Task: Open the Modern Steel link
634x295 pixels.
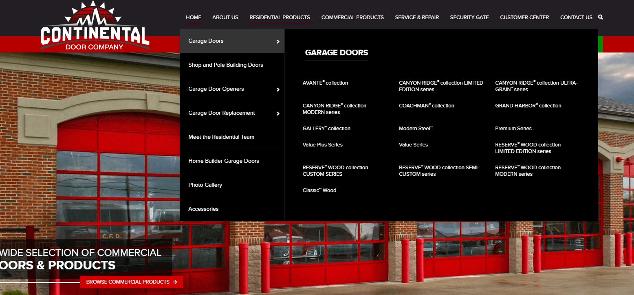Action: (416, 129)
